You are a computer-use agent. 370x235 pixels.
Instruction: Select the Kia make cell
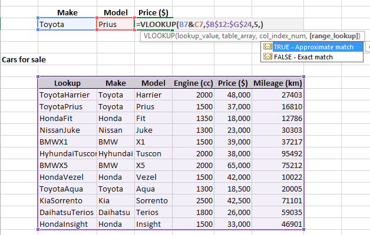(115, 201)
